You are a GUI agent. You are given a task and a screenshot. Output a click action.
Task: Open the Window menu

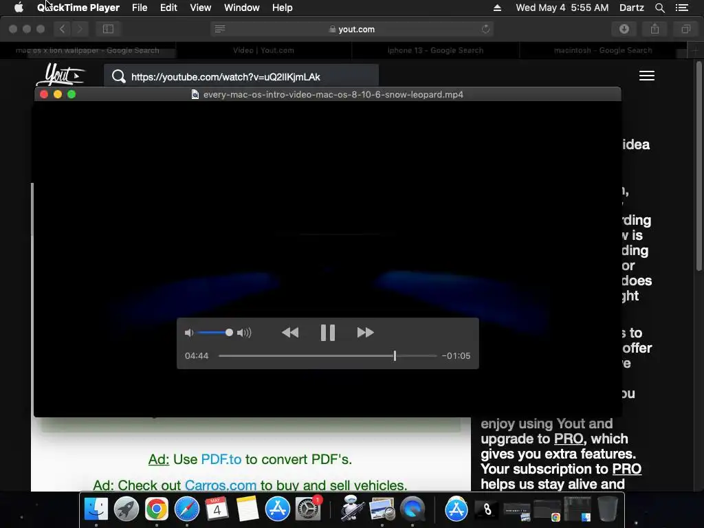point(242,8)
